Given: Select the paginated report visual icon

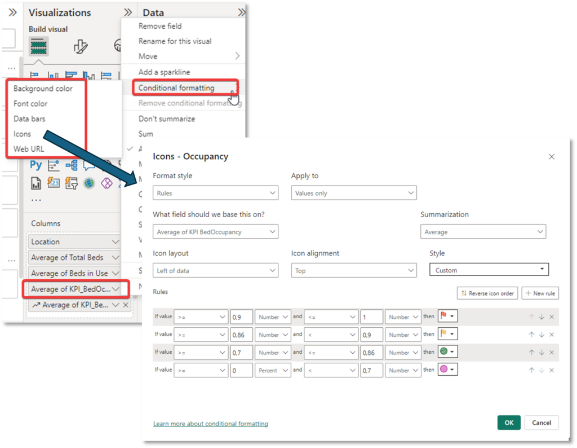Looking at the screenshot, I should pos(37,182).
